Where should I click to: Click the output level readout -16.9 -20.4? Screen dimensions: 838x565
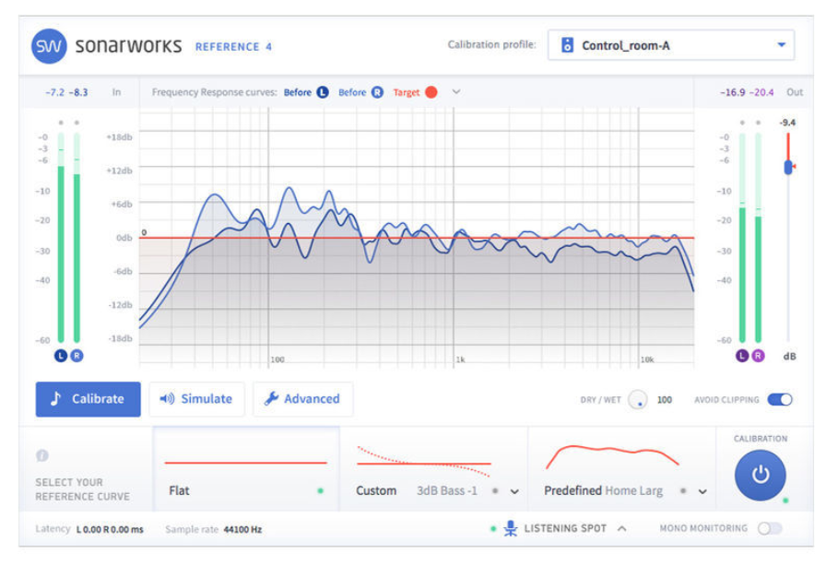[747, 92]
